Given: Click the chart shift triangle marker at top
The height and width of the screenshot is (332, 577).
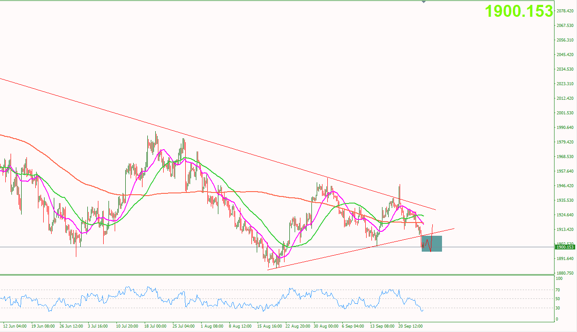Looking at the screenshot, I should point(424,2).
